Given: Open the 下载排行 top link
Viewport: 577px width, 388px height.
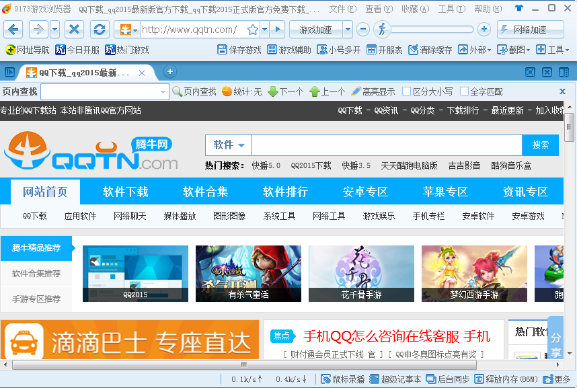Looking at the screenshot, I should click(x=463, y=110).
